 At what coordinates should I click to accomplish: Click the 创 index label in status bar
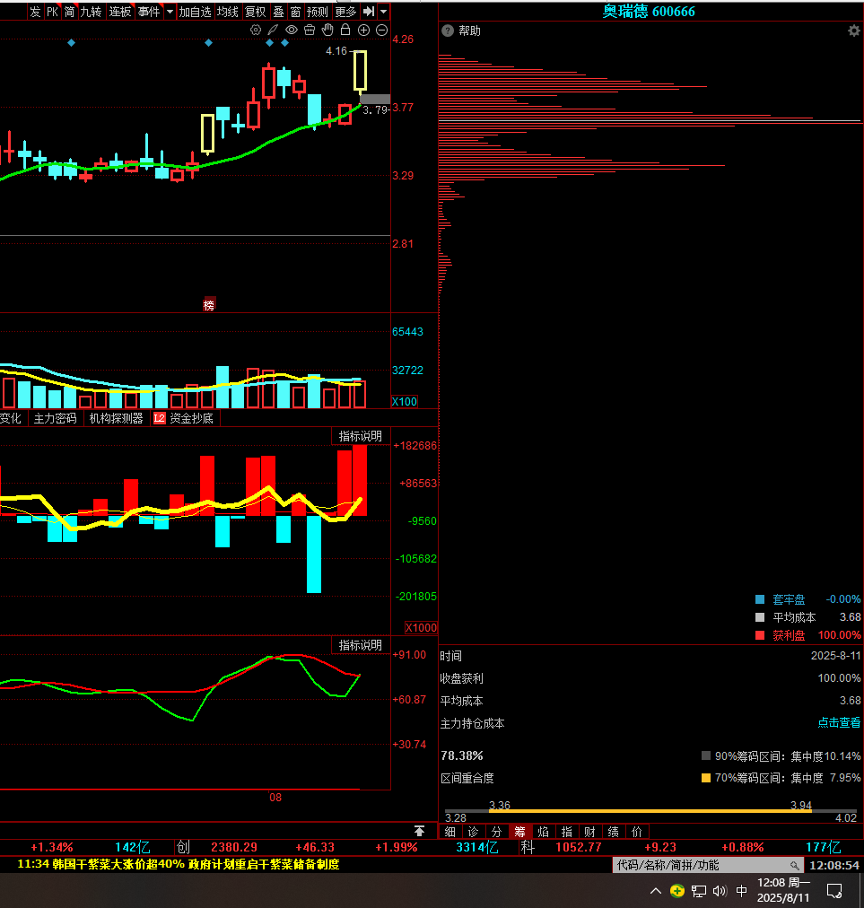coord(183,847)
